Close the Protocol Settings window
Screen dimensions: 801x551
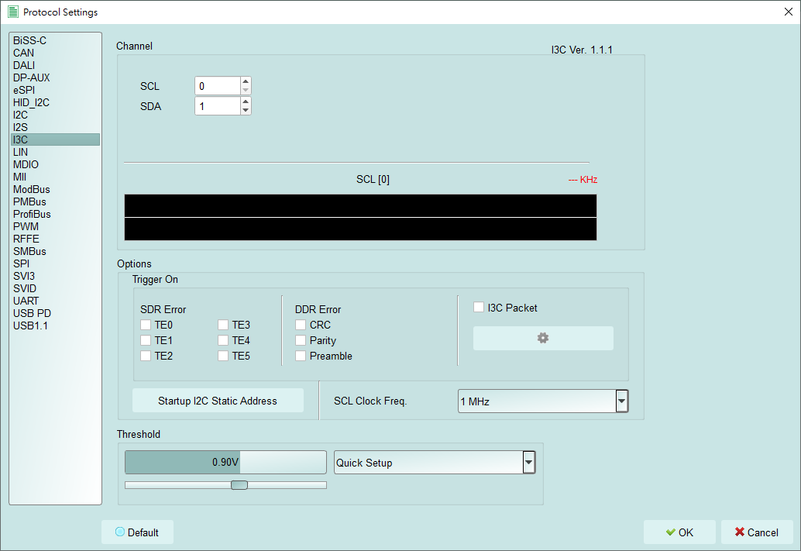[x=789, y=12]
